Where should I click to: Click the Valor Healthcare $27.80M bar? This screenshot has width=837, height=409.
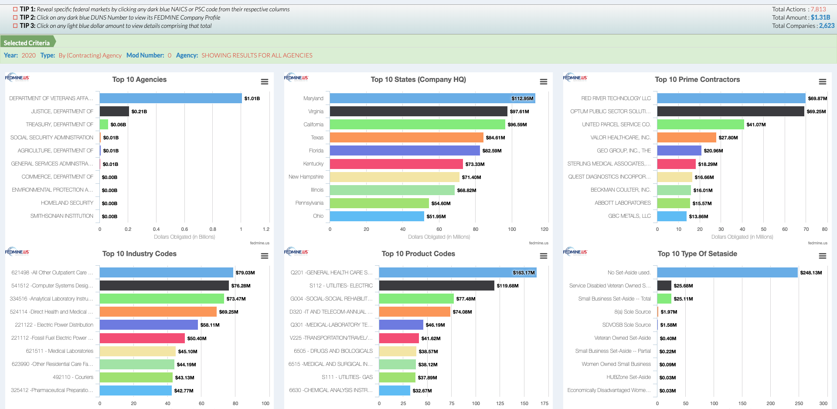(x=687, y=138)
